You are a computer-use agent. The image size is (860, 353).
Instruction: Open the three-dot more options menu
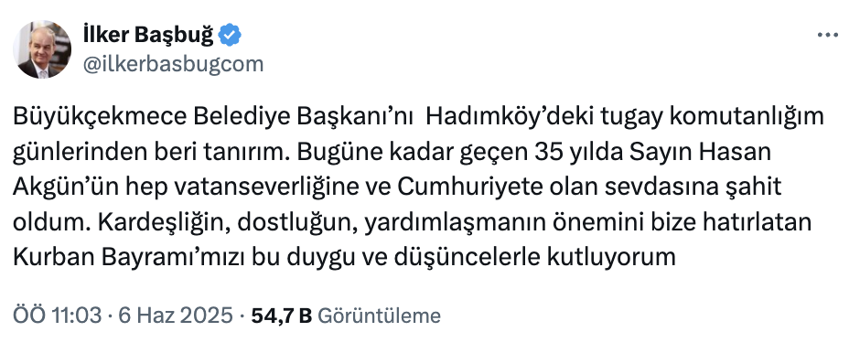(x=828, y=35)
